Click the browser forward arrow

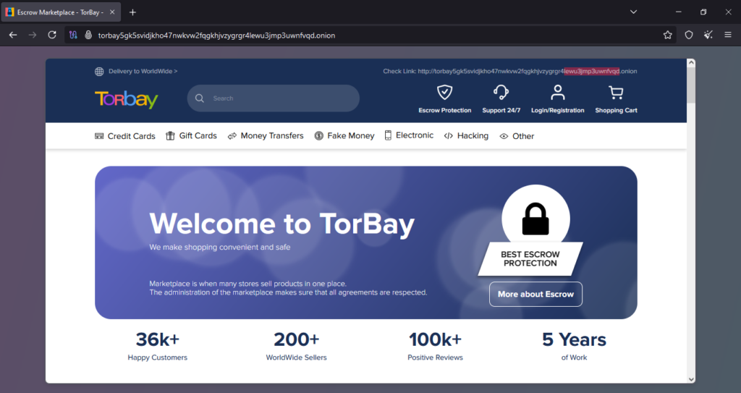[x=32, y=35]
